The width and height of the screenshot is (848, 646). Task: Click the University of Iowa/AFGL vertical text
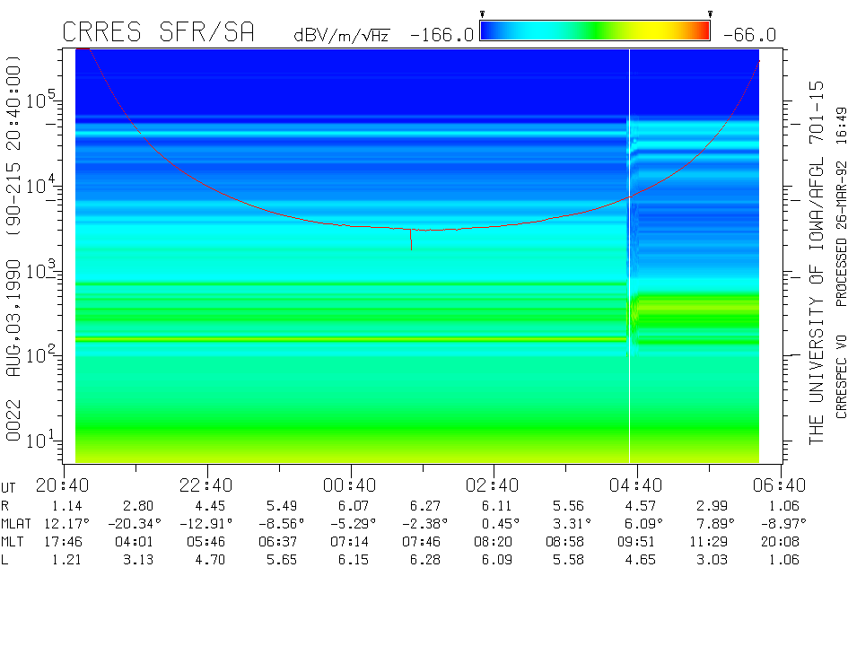[817, 262]
